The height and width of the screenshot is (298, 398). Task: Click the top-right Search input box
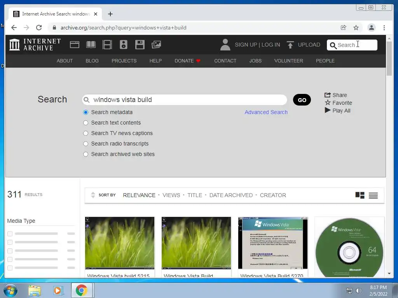click(352, 45)
